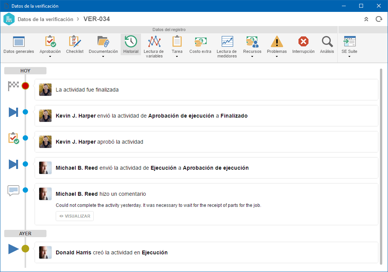388x272 pixels.
Task: Click the red finalizada timeline marker
Action: coord(25,86)
